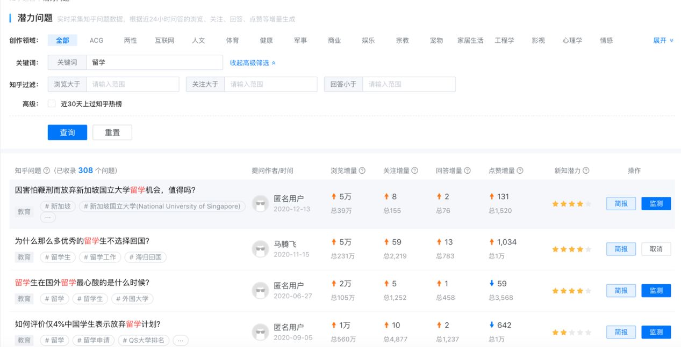Click 马腾飞 author avatar
681x347 pixels.
tap(260, 249)
